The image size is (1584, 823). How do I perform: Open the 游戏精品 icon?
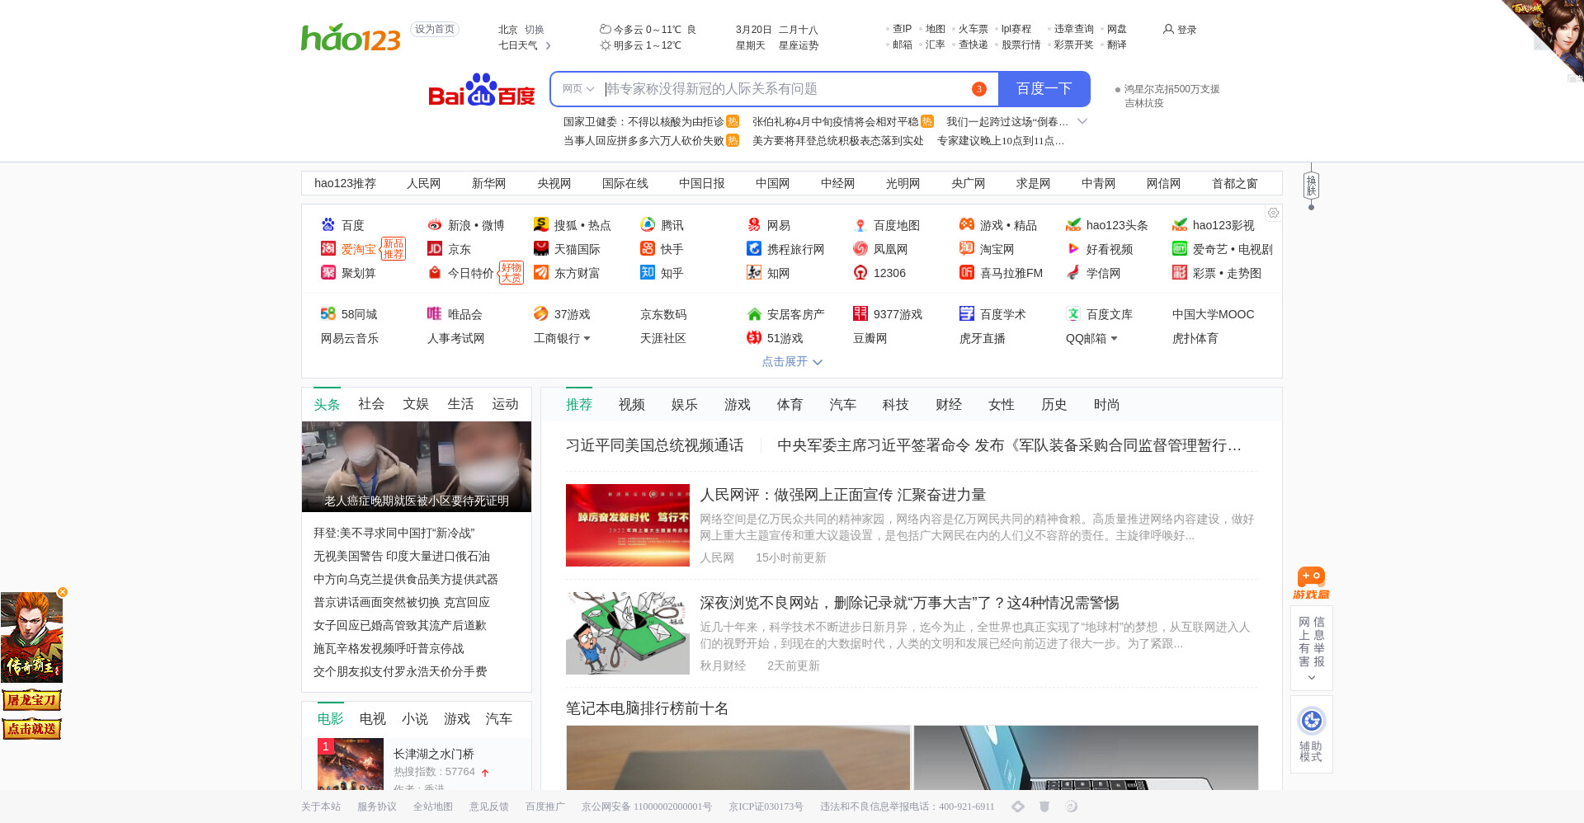coord(967,225)
